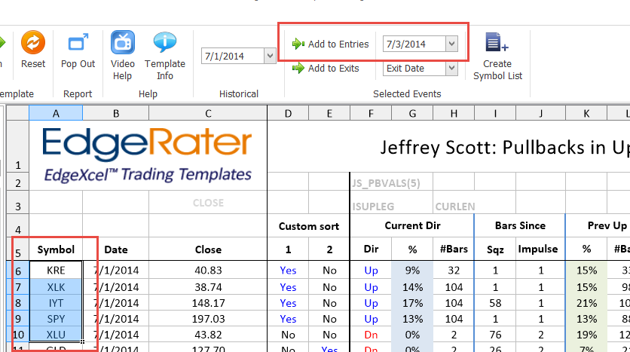This screenshot has width=630, height=352.
Task: Select column K header
Action: pyautogui.click(x=586, y=113)
